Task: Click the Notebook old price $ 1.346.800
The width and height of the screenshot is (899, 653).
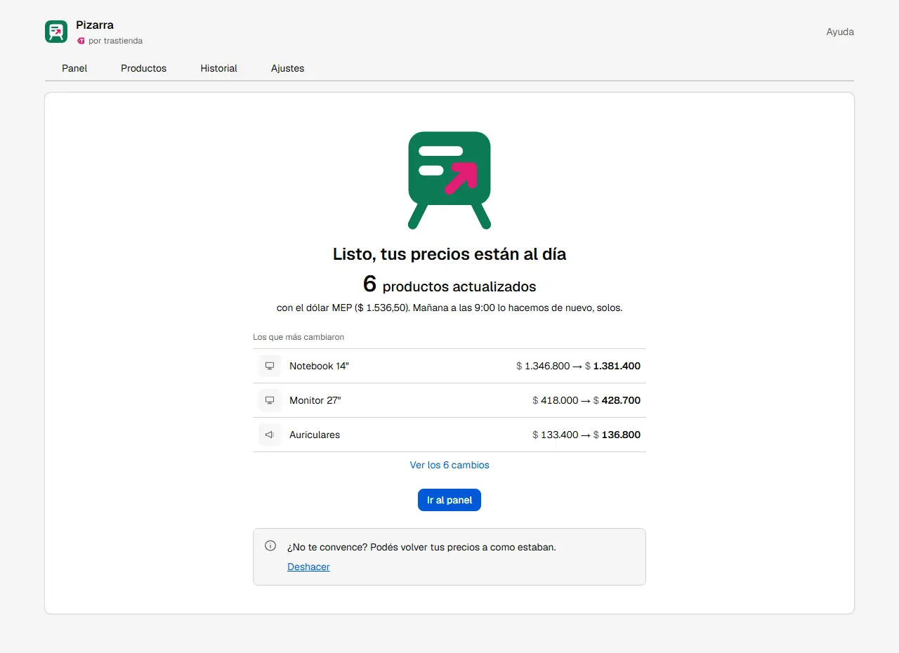Action: pyautogui.click(x=543, y=366)
